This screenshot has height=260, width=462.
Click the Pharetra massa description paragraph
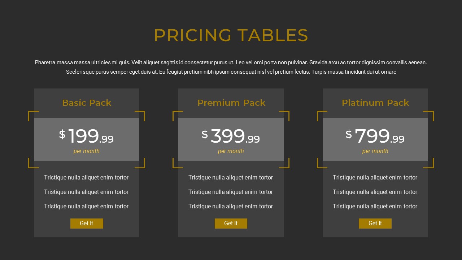[231, 67]
